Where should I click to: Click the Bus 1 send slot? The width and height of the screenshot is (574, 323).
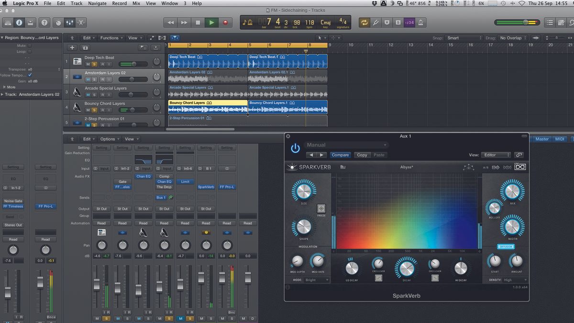[x=161, y=197]
